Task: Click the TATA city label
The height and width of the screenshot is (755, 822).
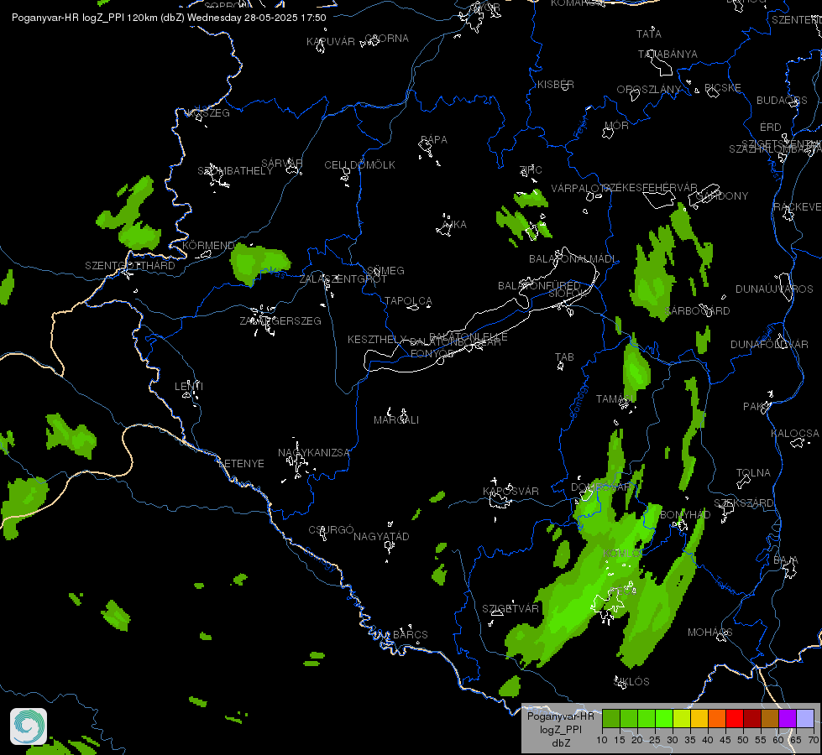Action: [648, 34]
